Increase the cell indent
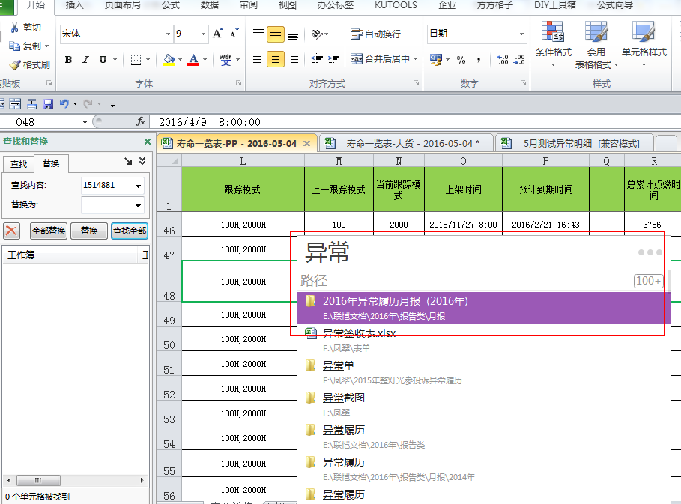The image size is (681, 504). click(333, 59)
